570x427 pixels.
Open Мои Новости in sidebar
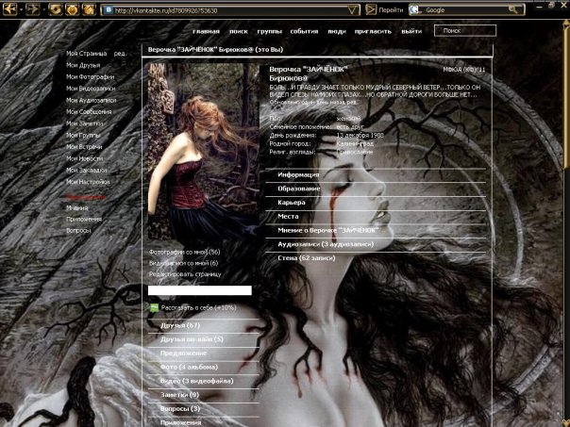[84, 158]
